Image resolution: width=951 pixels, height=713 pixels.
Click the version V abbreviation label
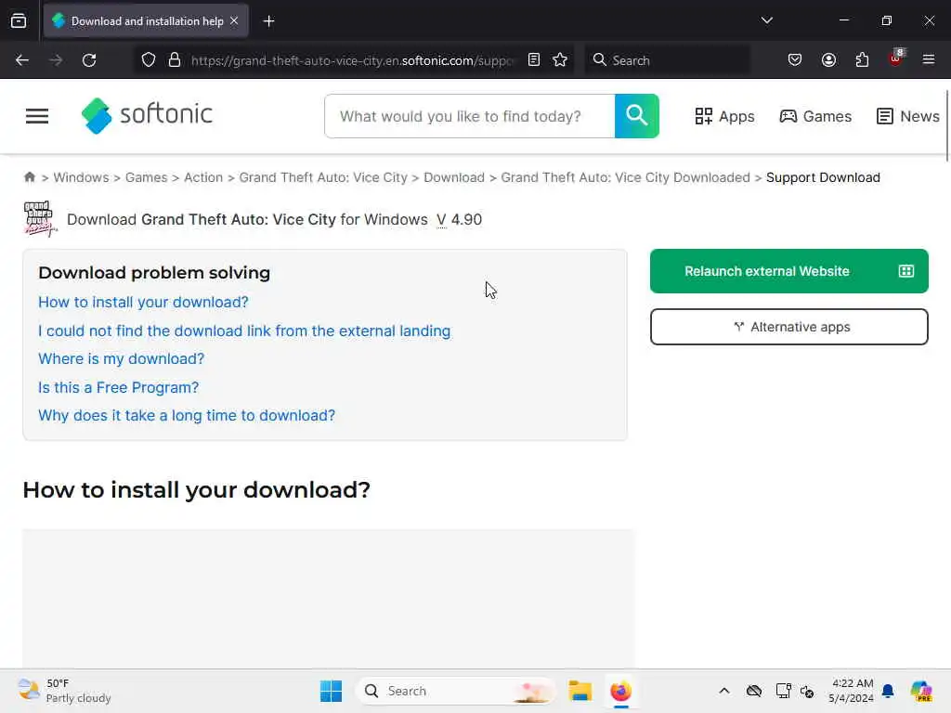click(441, 219)
